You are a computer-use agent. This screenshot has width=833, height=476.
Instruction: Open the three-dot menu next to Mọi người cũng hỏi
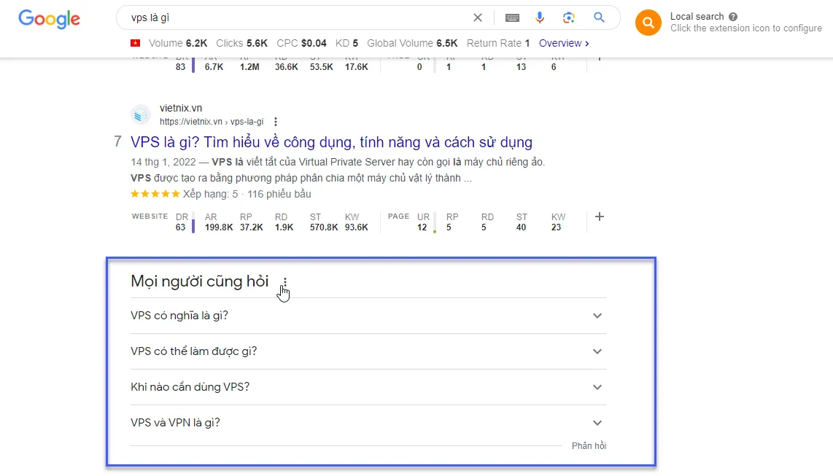coord(285,281)
